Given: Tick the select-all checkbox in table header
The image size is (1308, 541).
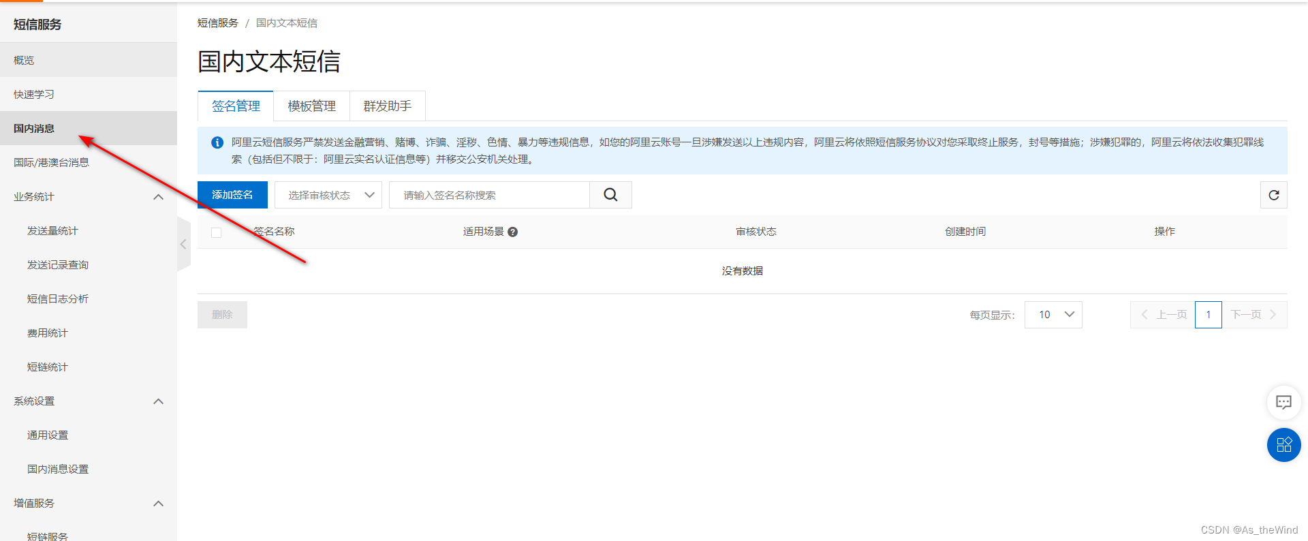Looking at the screenshot, I should click(217, 232).
